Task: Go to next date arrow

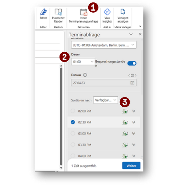Action: tap(135, 75)
